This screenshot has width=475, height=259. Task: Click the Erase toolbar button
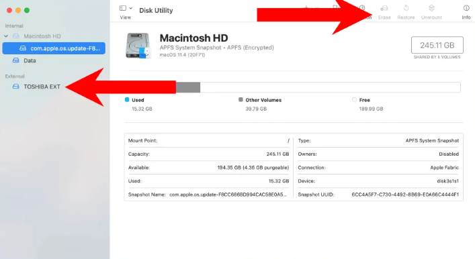384,12
